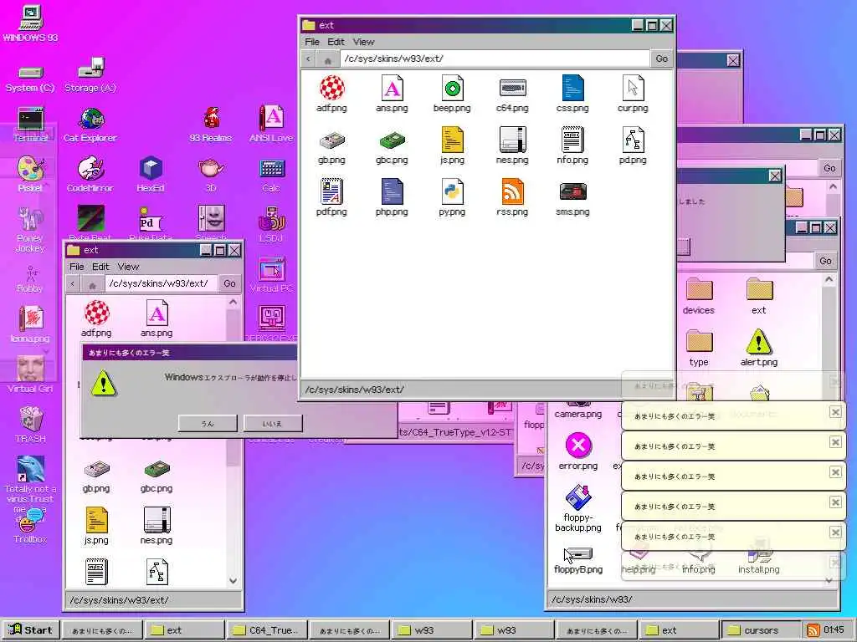857x642 pixels.
Task: Click scroll-down arrow in small ext window
Action: pyautogui.click(x=233, y=581)
